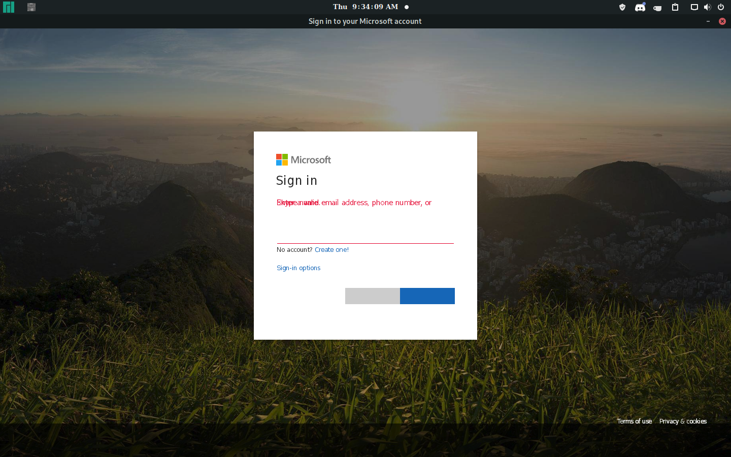Click the window title "Sign in to your Microsoft account"
The width and height of the screenshot is (731, 457).
[x=365, y=21]
